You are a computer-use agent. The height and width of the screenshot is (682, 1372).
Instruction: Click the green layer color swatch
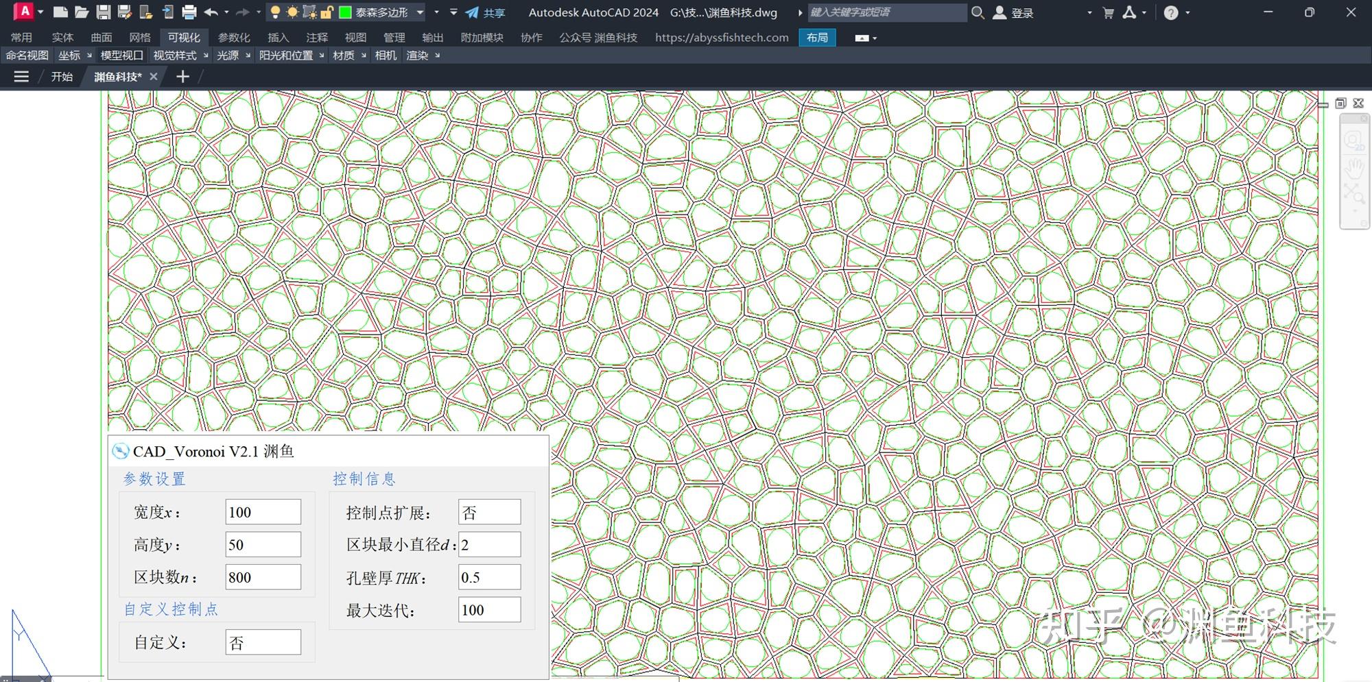(x=346, y=12)
